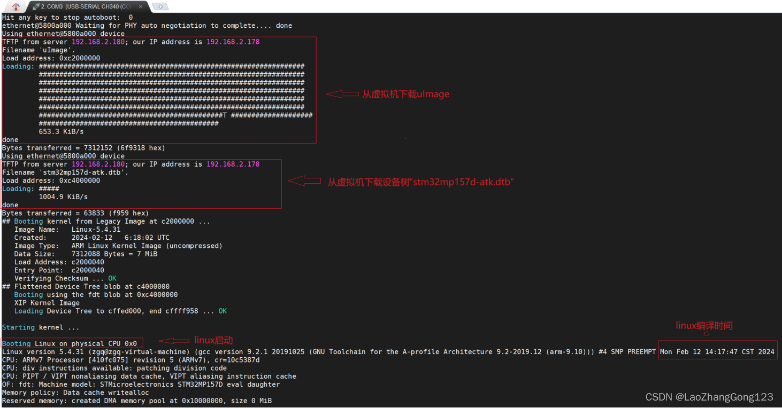Screen dimensions: 782x408
Task: Click 'Memory policy: Data cache writealloc' line
Action: [75, 393]
